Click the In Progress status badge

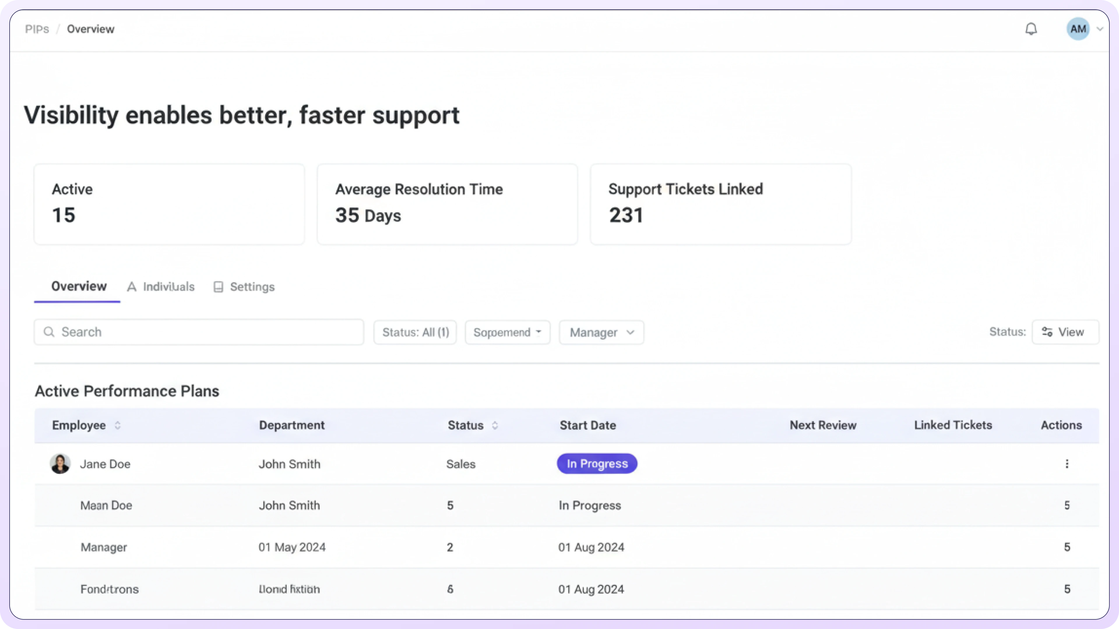597,464
